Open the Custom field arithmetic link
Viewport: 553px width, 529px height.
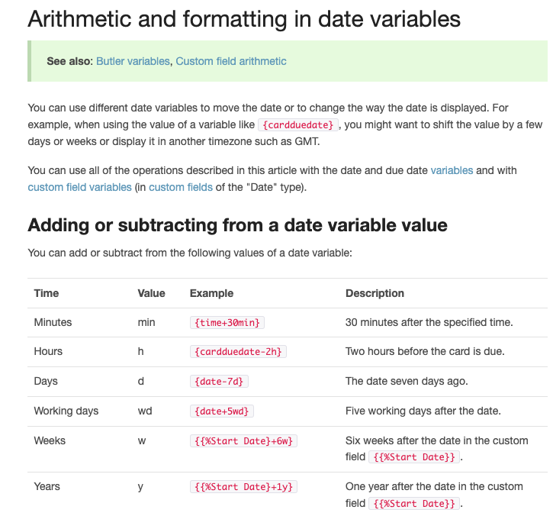coord(231,61)
